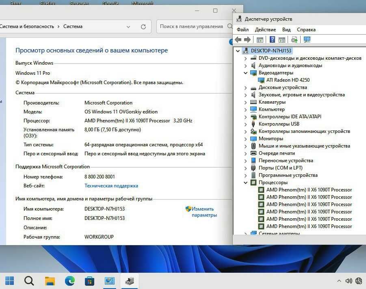Screen dimensions: 366x289
Task: Expand Программные устройства category
Action: (245, 176)
